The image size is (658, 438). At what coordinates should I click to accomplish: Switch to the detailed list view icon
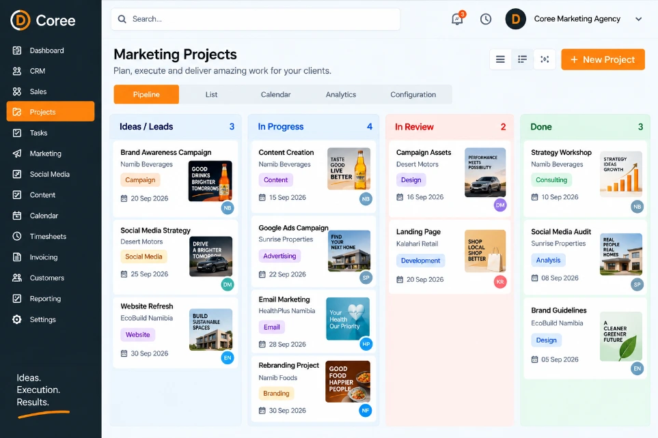(523, 59)
